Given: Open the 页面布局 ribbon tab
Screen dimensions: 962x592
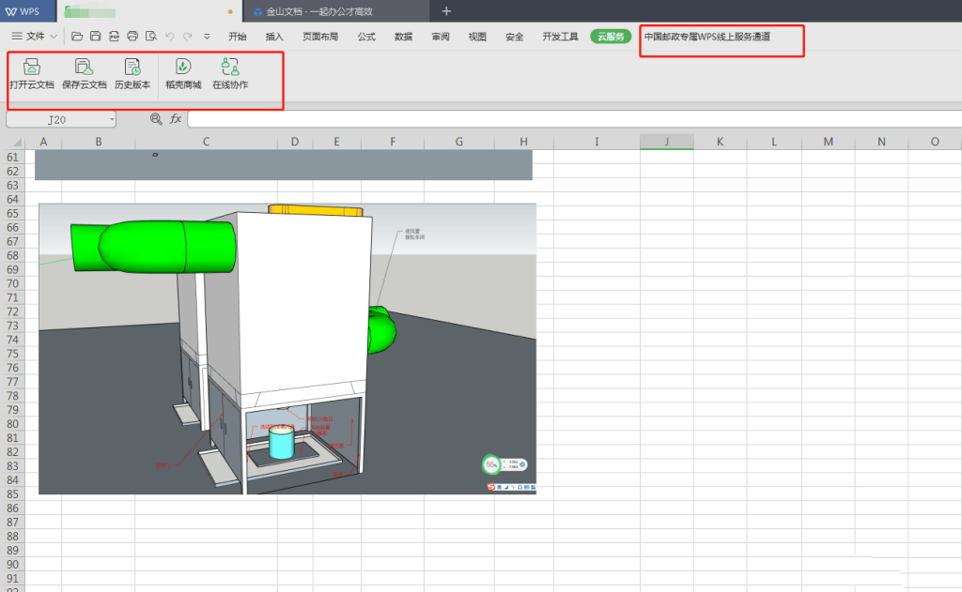Looking at the screenshot, I should click(320, 37).
